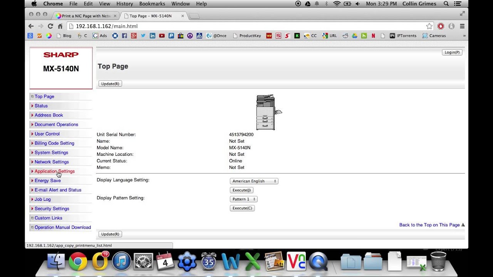Switch to the Print a NIC Page tab
493x277 pixels.
[x=86, y=16]
